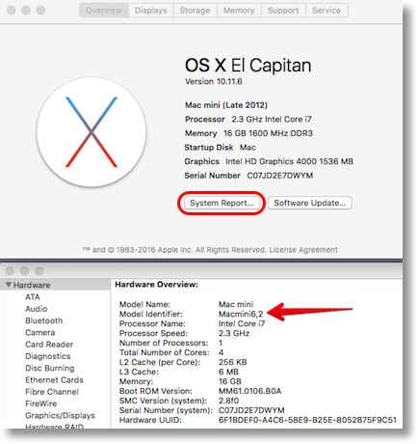The image size is (418, 444).
Task: Click the L2 Cache 256 KB value
Action: click(233, 362)
